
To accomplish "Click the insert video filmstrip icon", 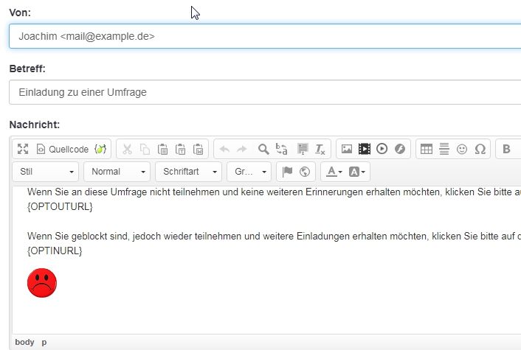I will [x=365, y=149].
